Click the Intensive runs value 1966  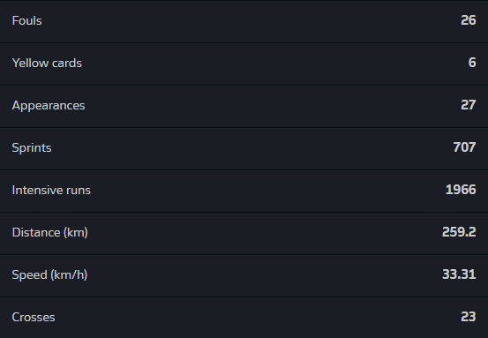click(461, 190)
